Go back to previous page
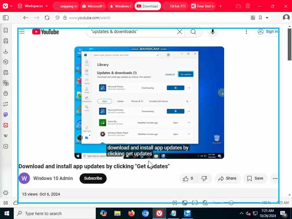Screen dimensions: 292x219 [26, 18]
